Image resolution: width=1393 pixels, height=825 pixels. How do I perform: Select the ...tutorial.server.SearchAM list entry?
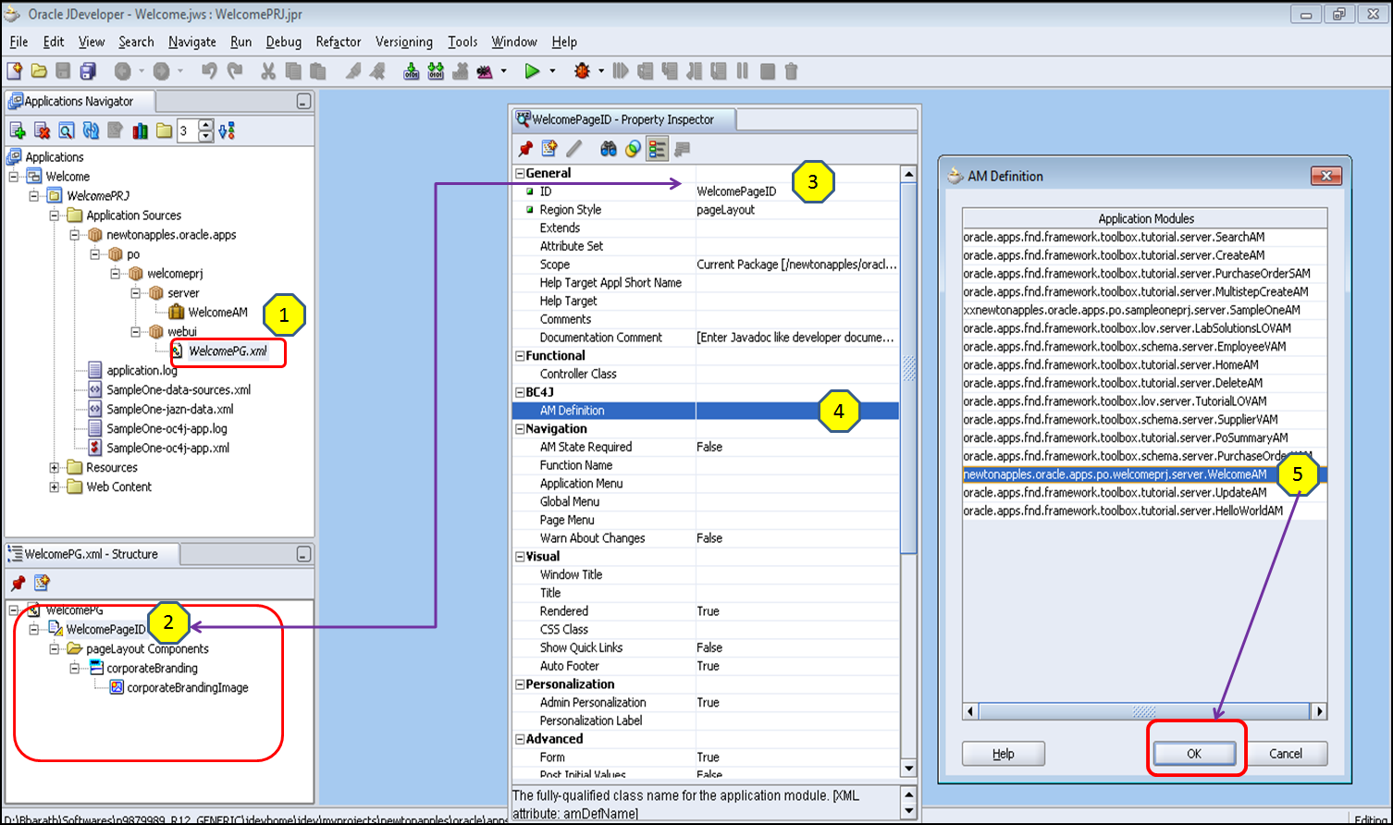click(1145, 237)
